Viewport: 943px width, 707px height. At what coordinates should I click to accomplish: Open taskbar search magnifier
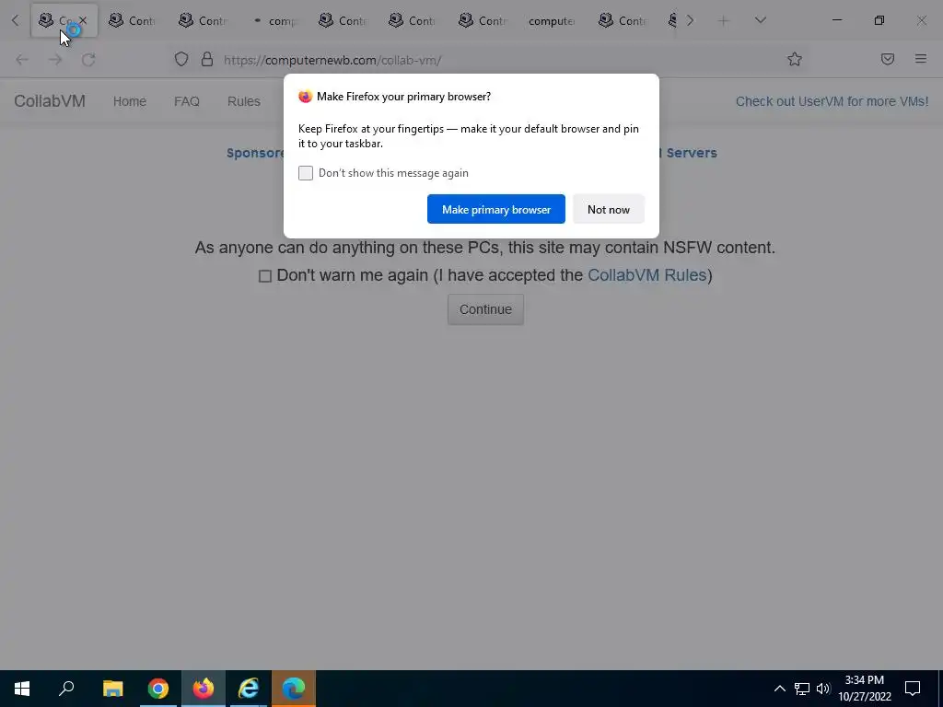(x=66, y=689)
